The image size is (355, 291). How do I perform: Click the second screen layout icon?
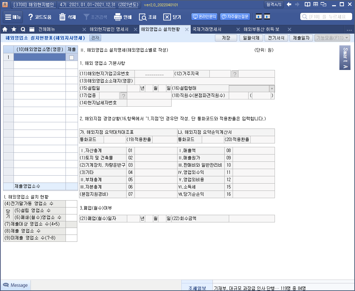pyautogui.click(x=267, y=17)
